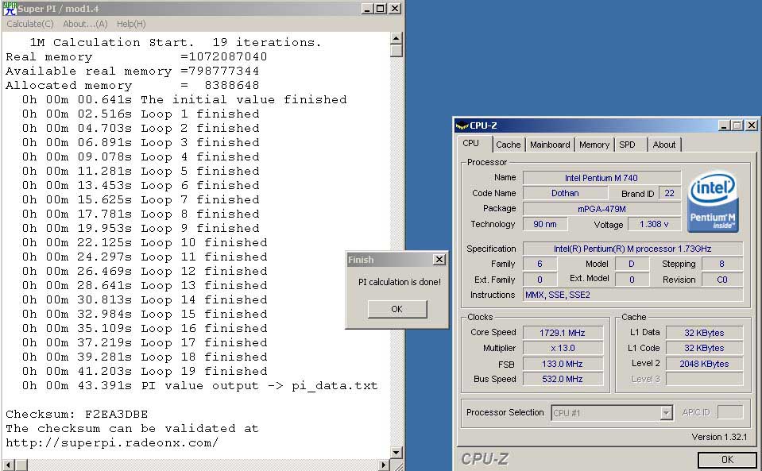Click the CPU-Z title bar icon
The image size is (762, 471).
click(x=462, y=125)
